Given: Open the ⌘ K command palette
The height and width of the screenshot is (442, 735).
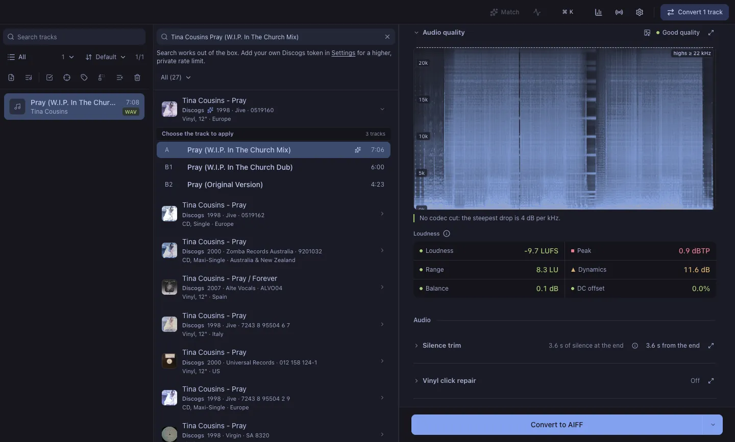Looking at the screenshot, I should click(x=568, y=12).
